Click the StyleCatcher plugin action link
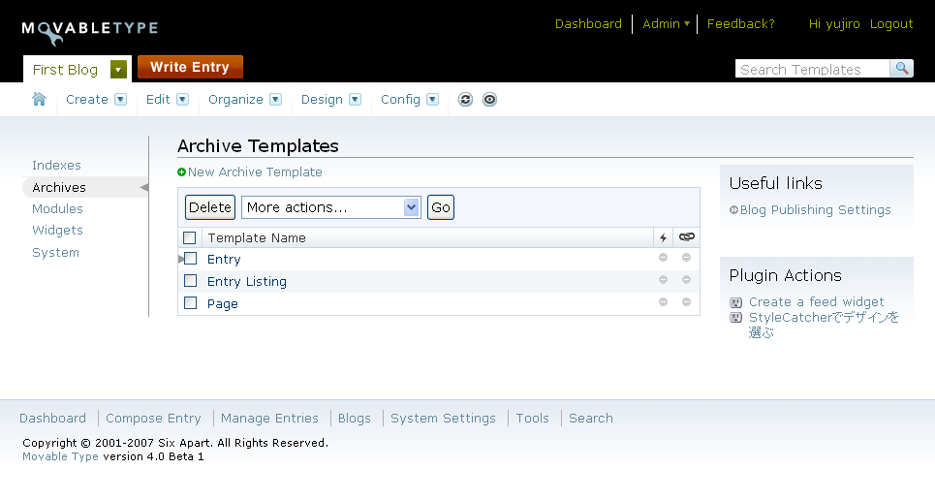 (x=824, y=325)
